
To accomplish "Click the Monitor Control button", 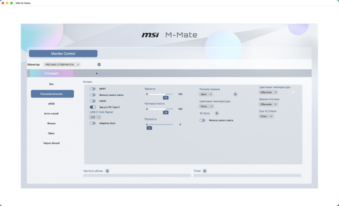I will coord(63,54).
